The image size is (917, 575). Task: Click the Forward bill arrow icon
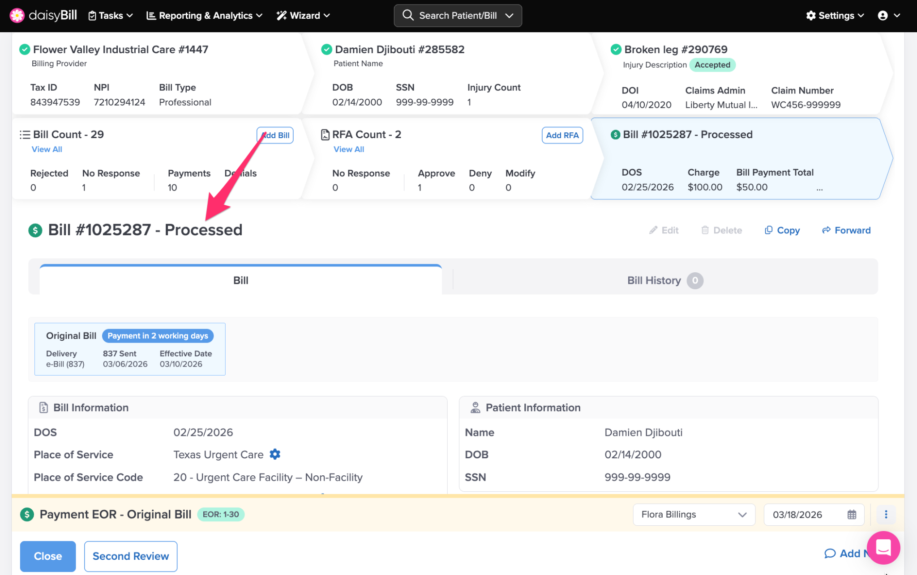(826, 230)
